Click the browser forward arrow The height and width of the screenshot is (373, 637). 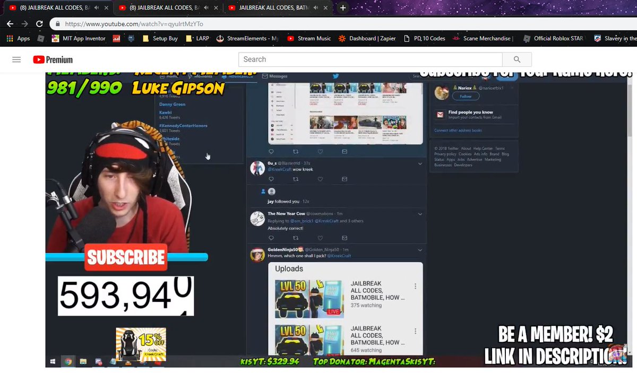click(24, 24)
